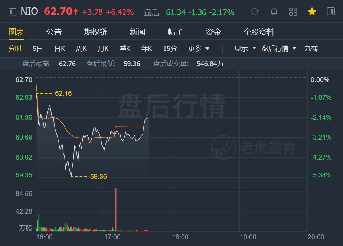
Task: Select the 5日 chart view
Action: coord(38,49)
